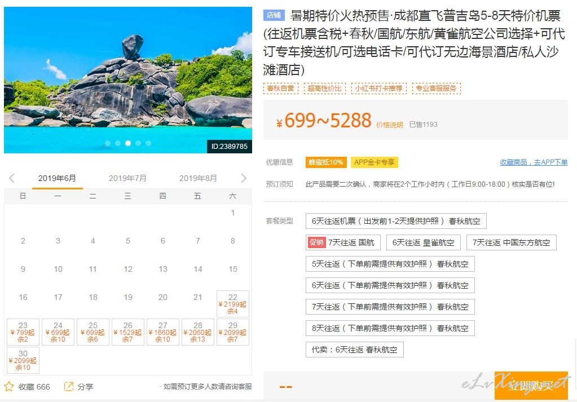Viewport: 577px width, 402px height.
Task: Click the 如需预订更多人数请咨询客服 note
Action: pos(207,387)
